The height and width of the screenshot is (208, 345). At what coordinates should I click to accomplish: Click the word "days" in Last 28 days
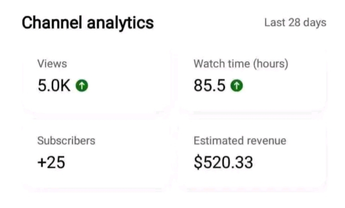pos(314,23)
